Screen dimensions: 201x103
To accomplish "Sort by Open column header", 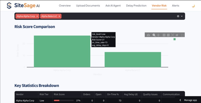I will (100, 94).
